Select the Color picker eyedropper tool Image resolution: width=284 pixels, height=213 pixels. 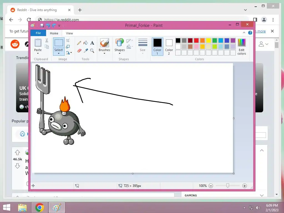click(86, 51)
